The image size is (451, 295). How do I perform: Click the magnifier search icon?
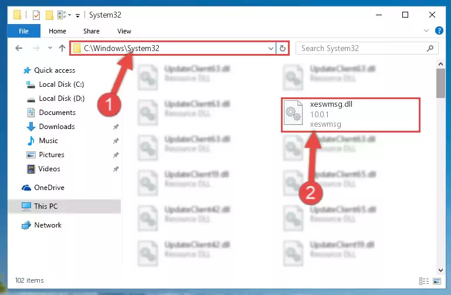[430, 48]
